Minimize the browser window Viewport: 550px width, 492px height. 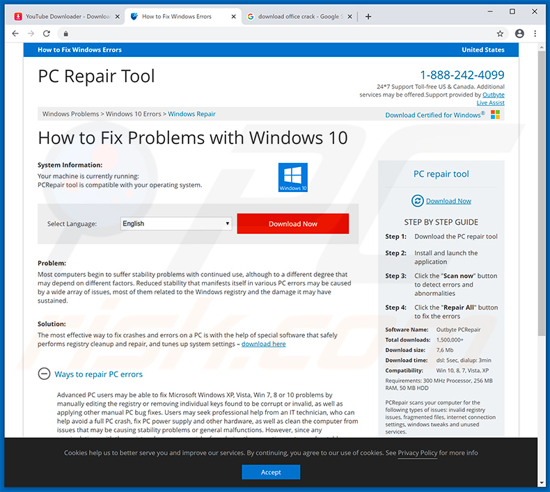click(x=490, y=12)
